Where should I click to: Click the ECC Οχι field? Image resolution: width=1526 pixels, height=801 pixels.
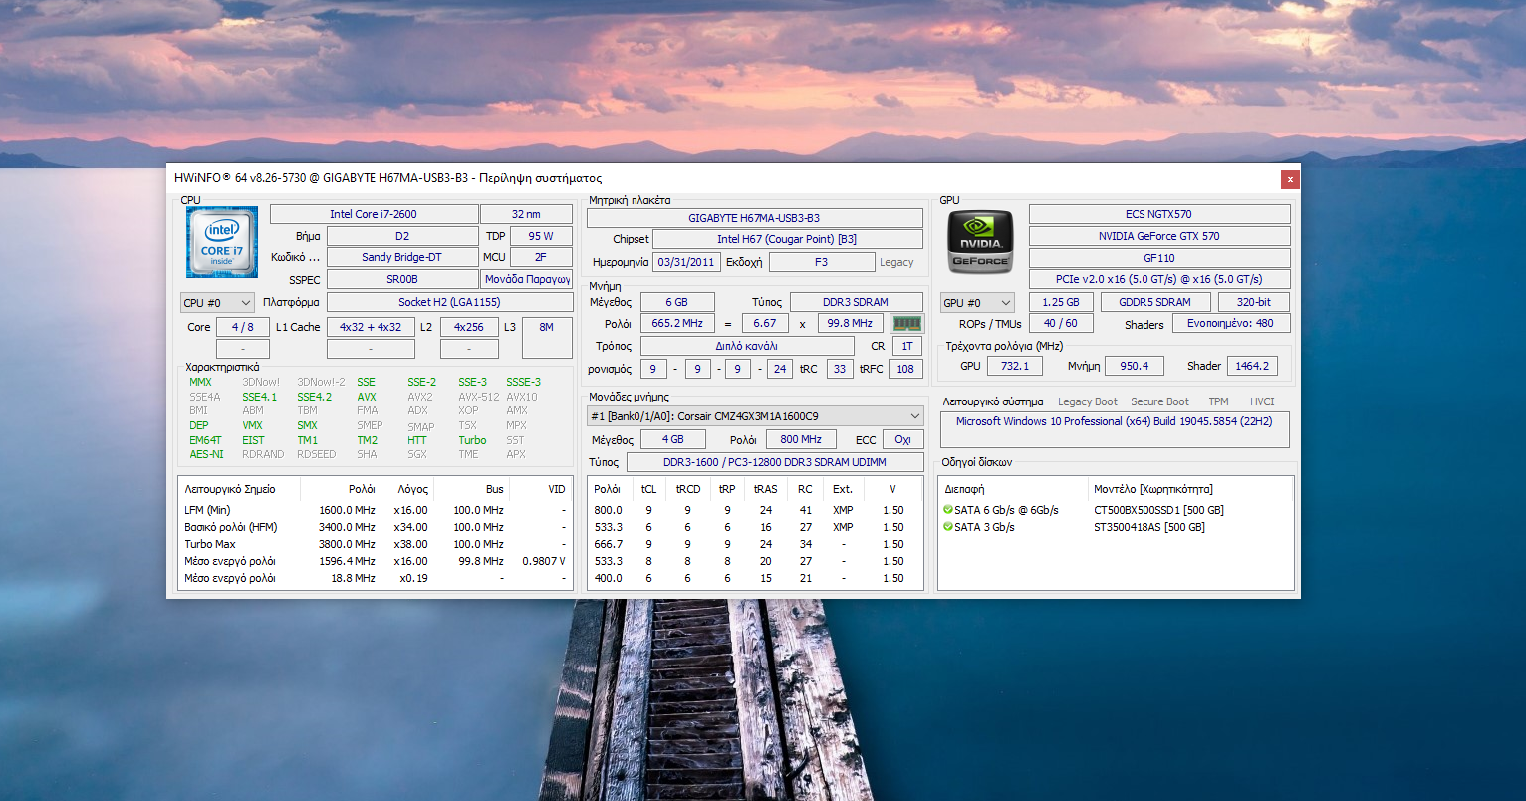pos(902,439)
